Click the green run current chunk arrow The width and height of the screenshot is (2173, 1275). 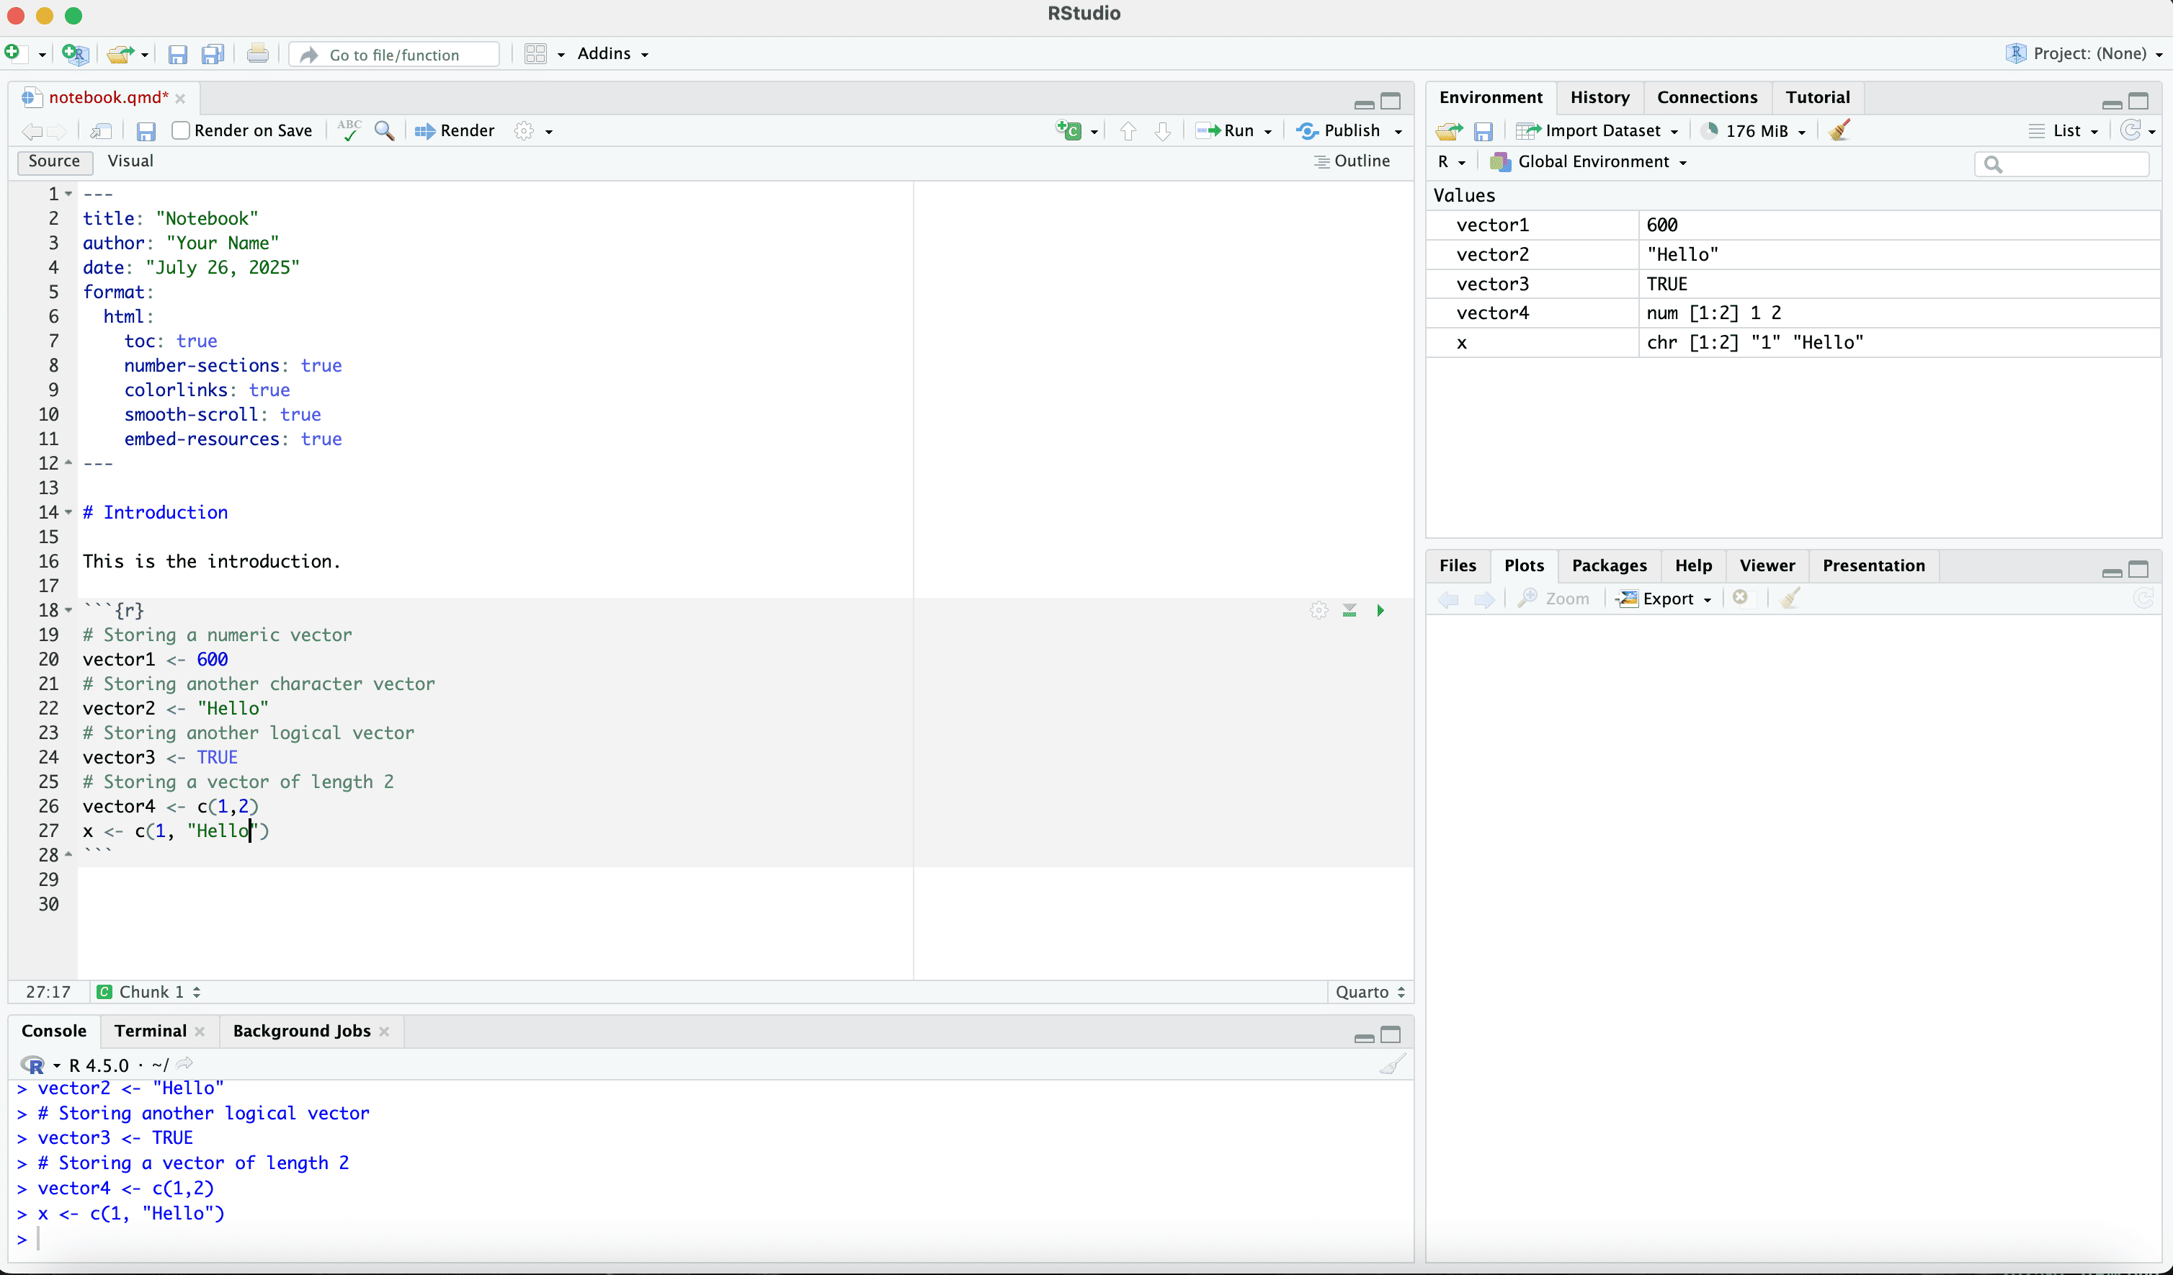[x=1380, y=610]
